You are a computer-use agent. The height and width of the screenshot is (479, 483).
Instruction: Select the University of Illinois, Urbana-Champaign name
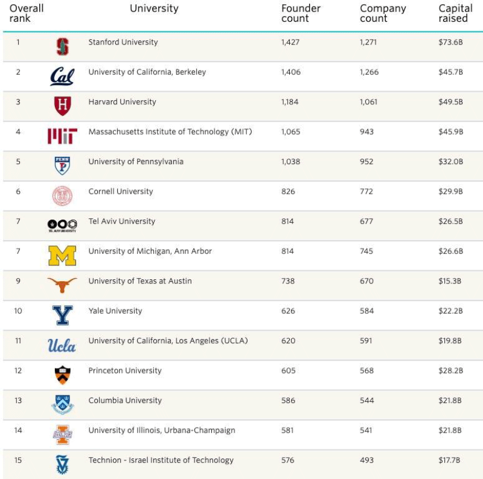161,430
